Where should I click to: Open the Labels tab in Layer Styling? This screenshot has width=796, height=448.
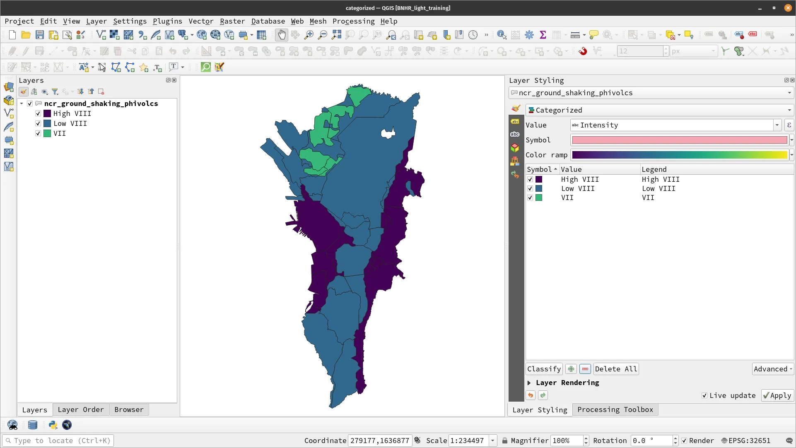pos(515,121)
